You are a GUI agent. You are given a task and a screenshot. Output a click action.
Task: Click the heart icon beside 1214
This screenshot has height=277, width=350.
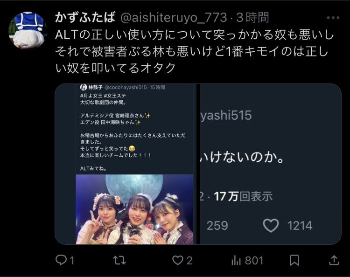point(271,226)
